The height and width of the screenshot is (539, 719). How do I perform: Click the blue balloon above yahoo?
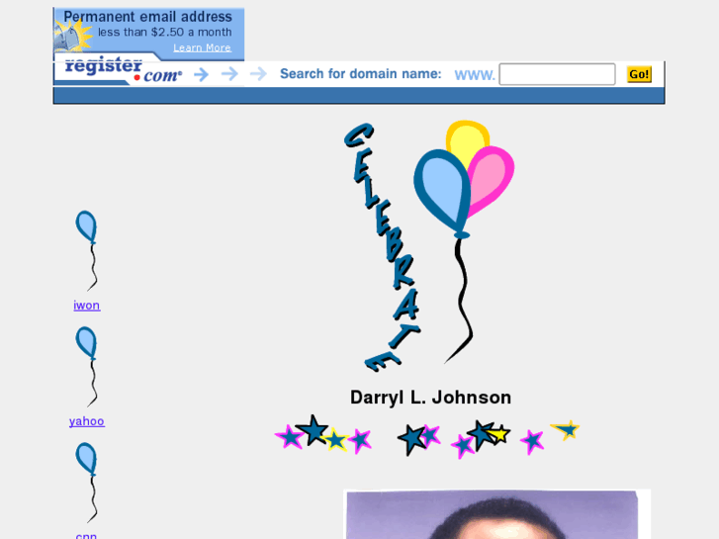tap(87, 367)
